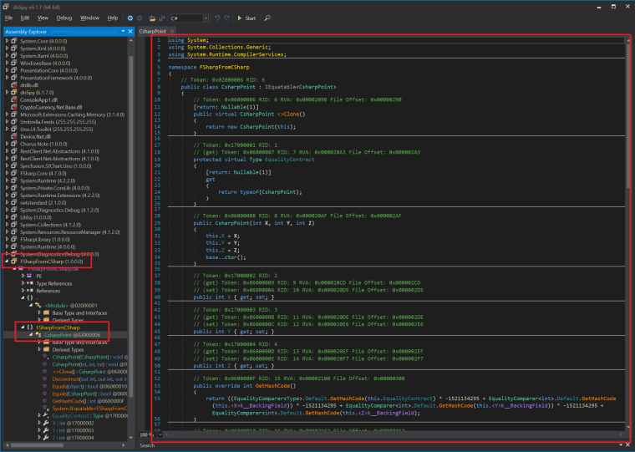
Task: Click the Undo toolbar icon
Action: point(216,17)
